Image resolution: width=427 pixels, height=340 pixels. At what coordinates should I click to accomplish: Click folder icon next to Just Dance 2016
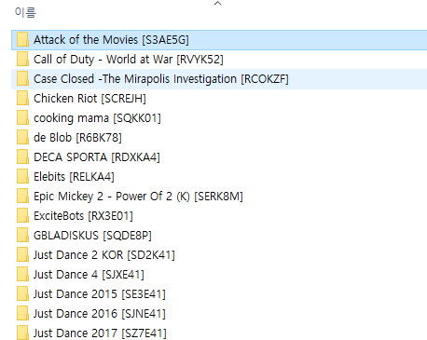tap(22, 314)
